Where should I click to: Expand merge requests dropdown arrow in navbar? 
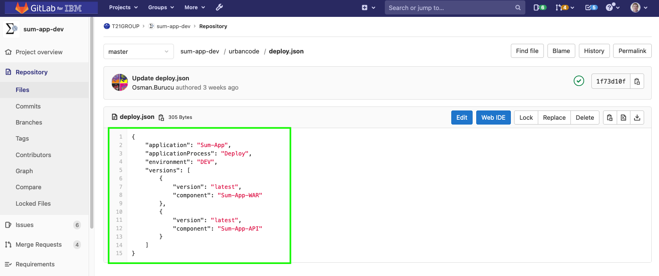[572, 8]
